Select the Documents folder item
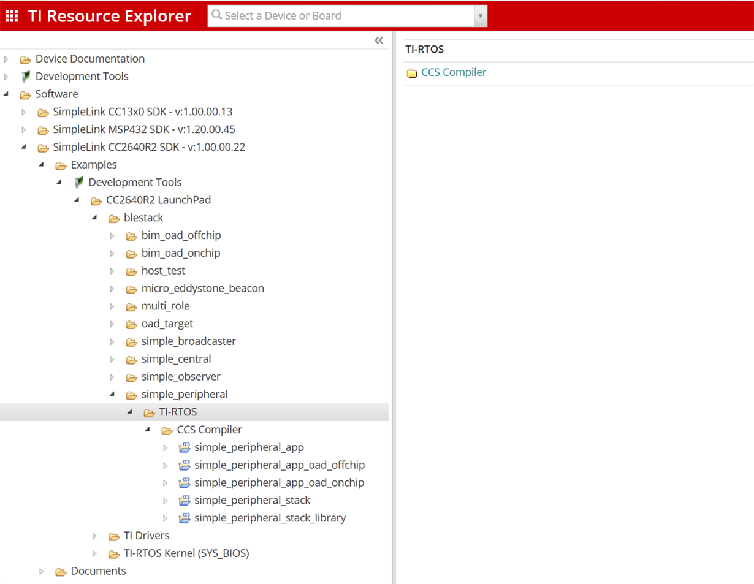754x584 pixels. coord(99,571)
